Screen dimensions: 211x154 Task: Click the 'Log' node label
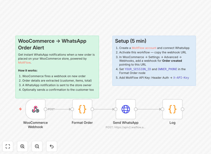(172, 123)
